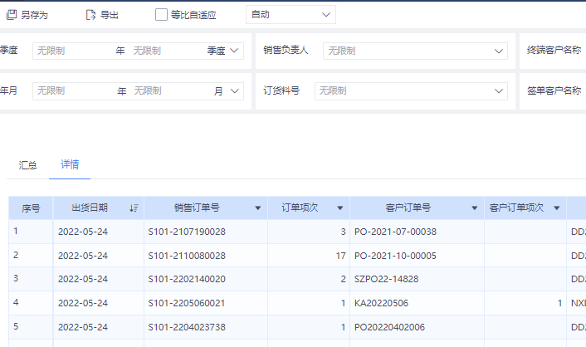This screenshot has width=586, height=347.
Task: Open the 销售订单号 column filter arrow
Action: click(258, 208)
